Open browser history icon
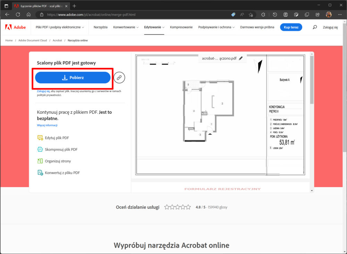This screenshot has height=254, width=347. click(x=275, y=15)
